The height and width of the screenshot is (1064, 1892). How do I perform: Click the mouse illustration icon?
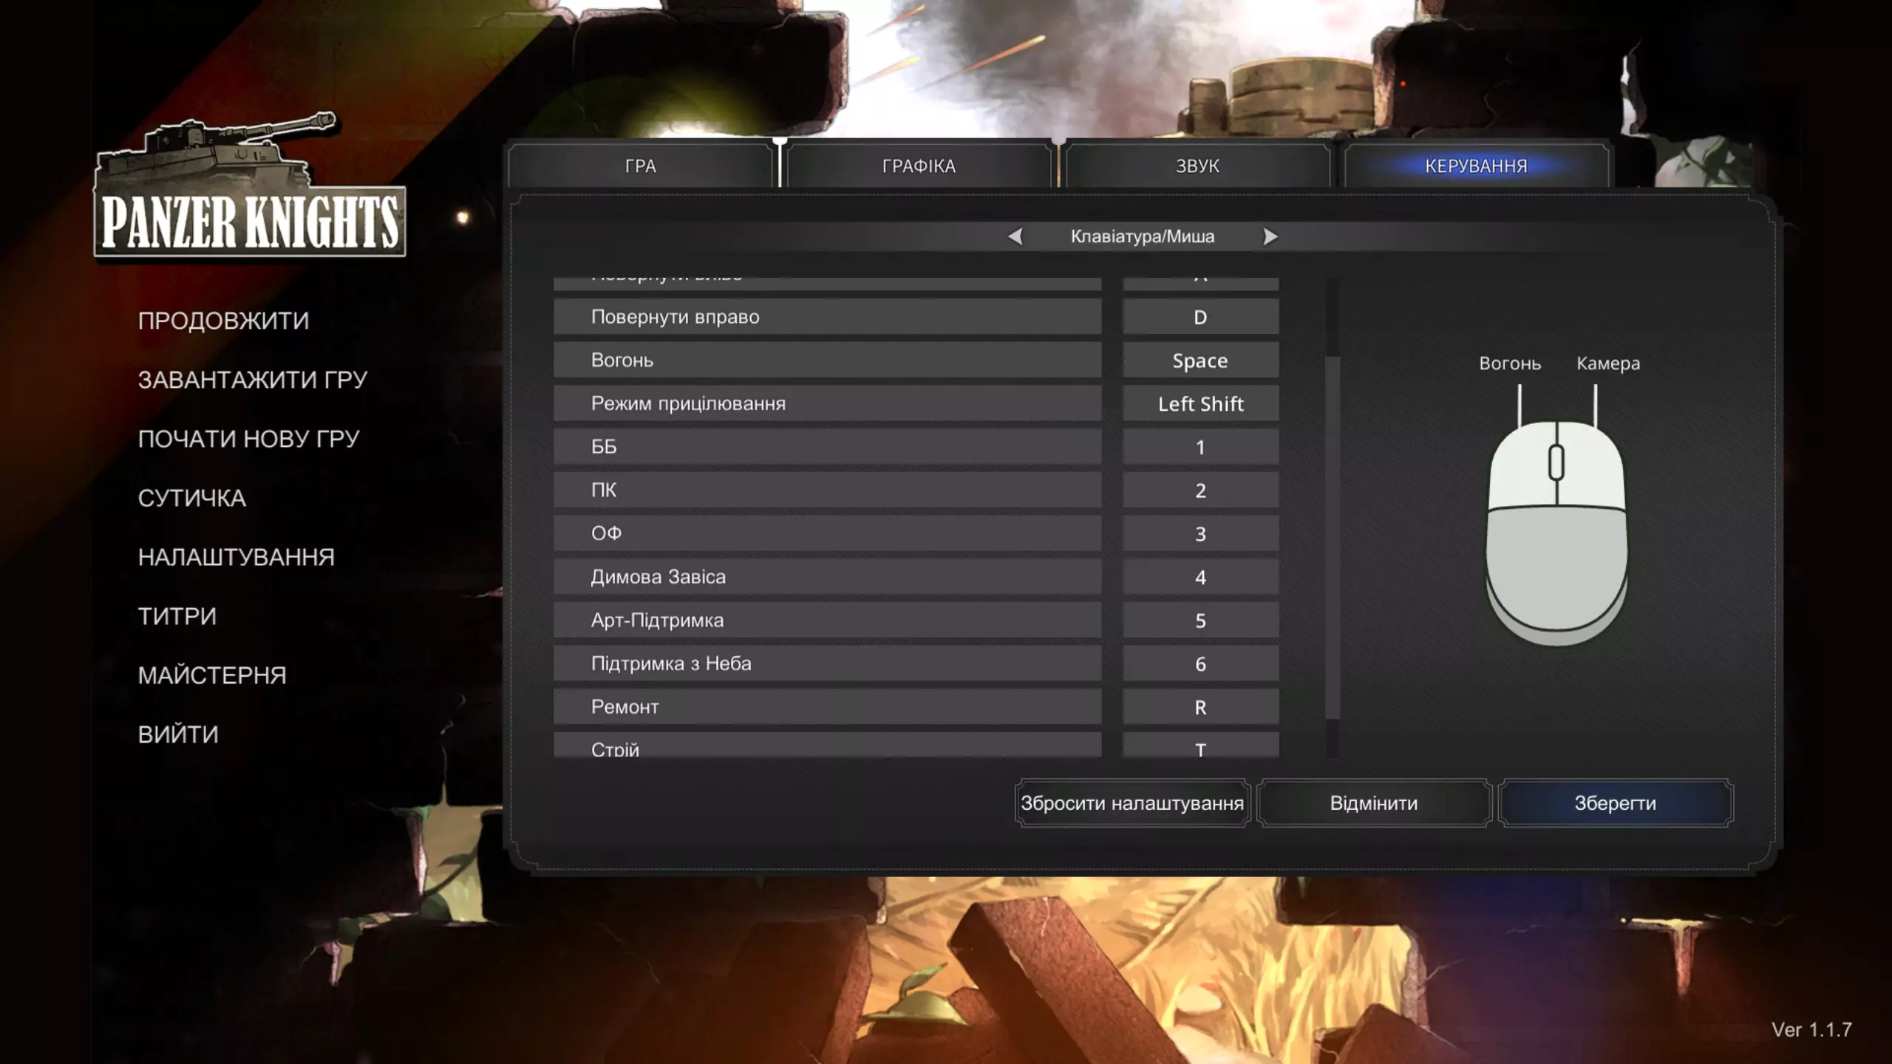click(1556, 532)
